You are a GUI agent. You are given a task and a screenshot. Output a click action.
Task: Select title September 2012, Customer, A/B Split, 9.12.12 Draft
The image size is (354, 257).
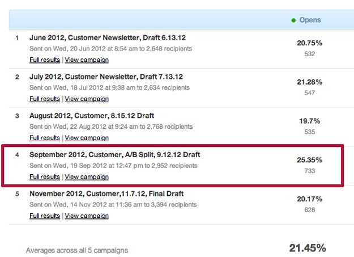[114, 155]
